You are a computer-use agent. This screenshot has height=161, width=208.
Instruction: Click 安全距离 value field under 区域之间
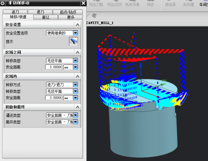click(54, 67)
